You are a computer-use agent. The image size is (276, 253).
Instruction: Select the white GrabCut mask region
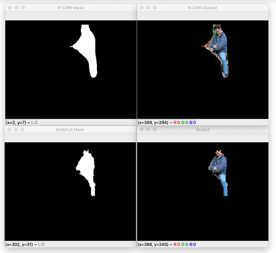pos(86,167)
